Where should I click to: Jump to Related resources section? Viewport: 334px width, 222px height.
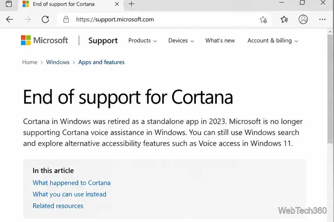[58, 206]
